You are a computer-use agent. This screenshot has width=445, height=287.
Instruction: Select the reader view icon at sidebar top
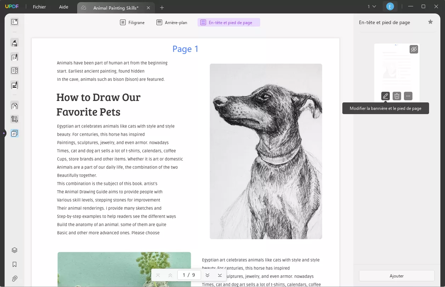[15, 22]
